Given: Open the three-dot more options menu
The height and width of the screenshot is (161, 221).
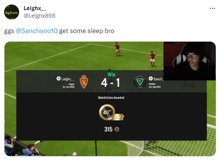Looking at the screenshot, I should tap(212, 9).
